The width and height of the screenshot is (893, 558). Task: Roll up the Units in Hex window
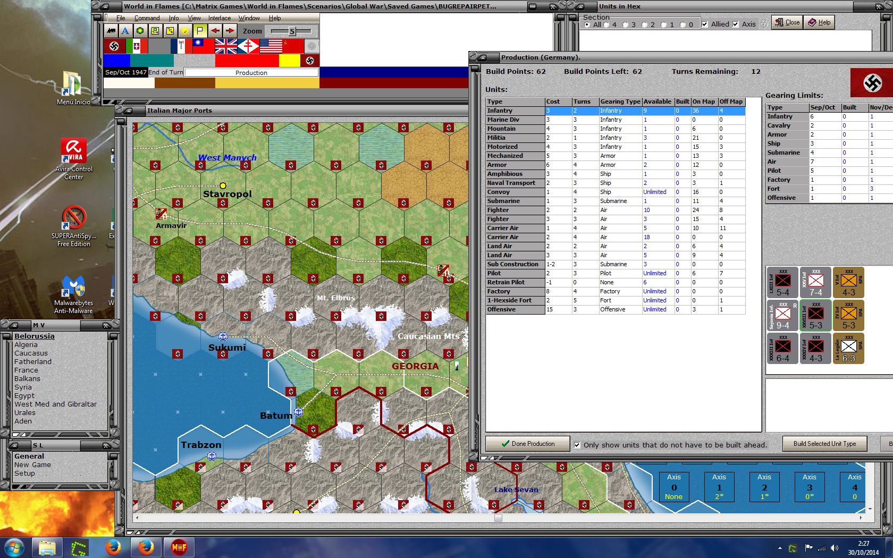[x=579, y=6]
